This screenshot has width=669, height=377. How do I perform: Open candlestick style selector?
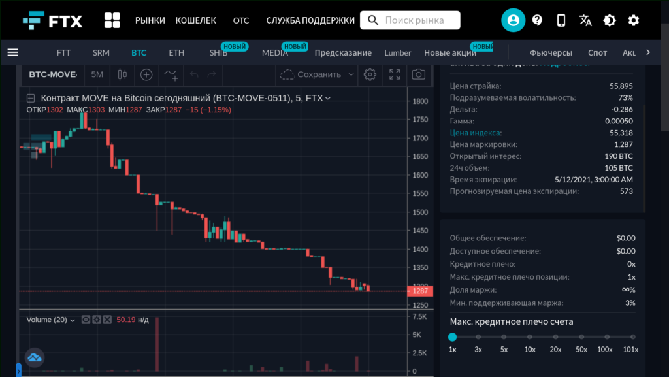[122, 74]
